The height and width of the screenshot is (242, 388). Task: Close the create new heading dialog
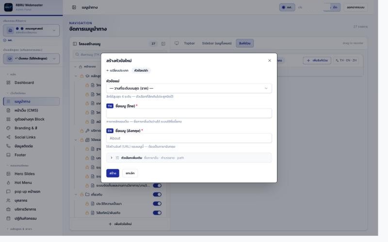click(x=270, y=60)
